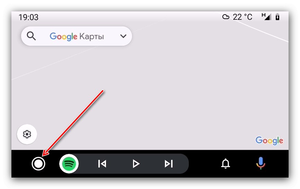The image size is (300, 189).
Task: Tap the battery charging icon
Action: click(x=277, y=17)
